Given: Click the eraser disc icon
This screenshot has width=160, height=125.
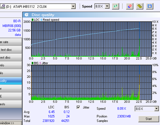Looking at the screenshot, I should [130, 6].
